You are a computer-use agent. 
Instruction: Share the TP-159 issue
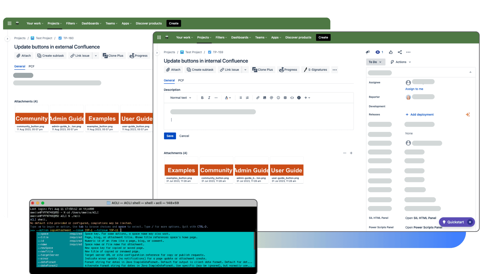400,52
